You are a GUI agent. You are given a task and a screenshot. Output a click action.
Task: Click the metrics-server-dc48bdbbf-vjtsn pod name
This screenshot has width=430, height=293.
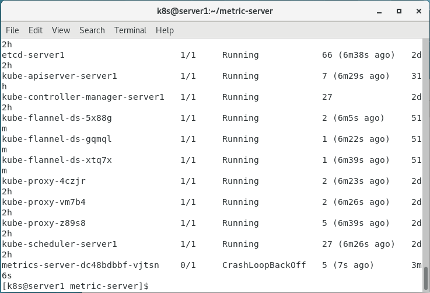coord(80,265)
